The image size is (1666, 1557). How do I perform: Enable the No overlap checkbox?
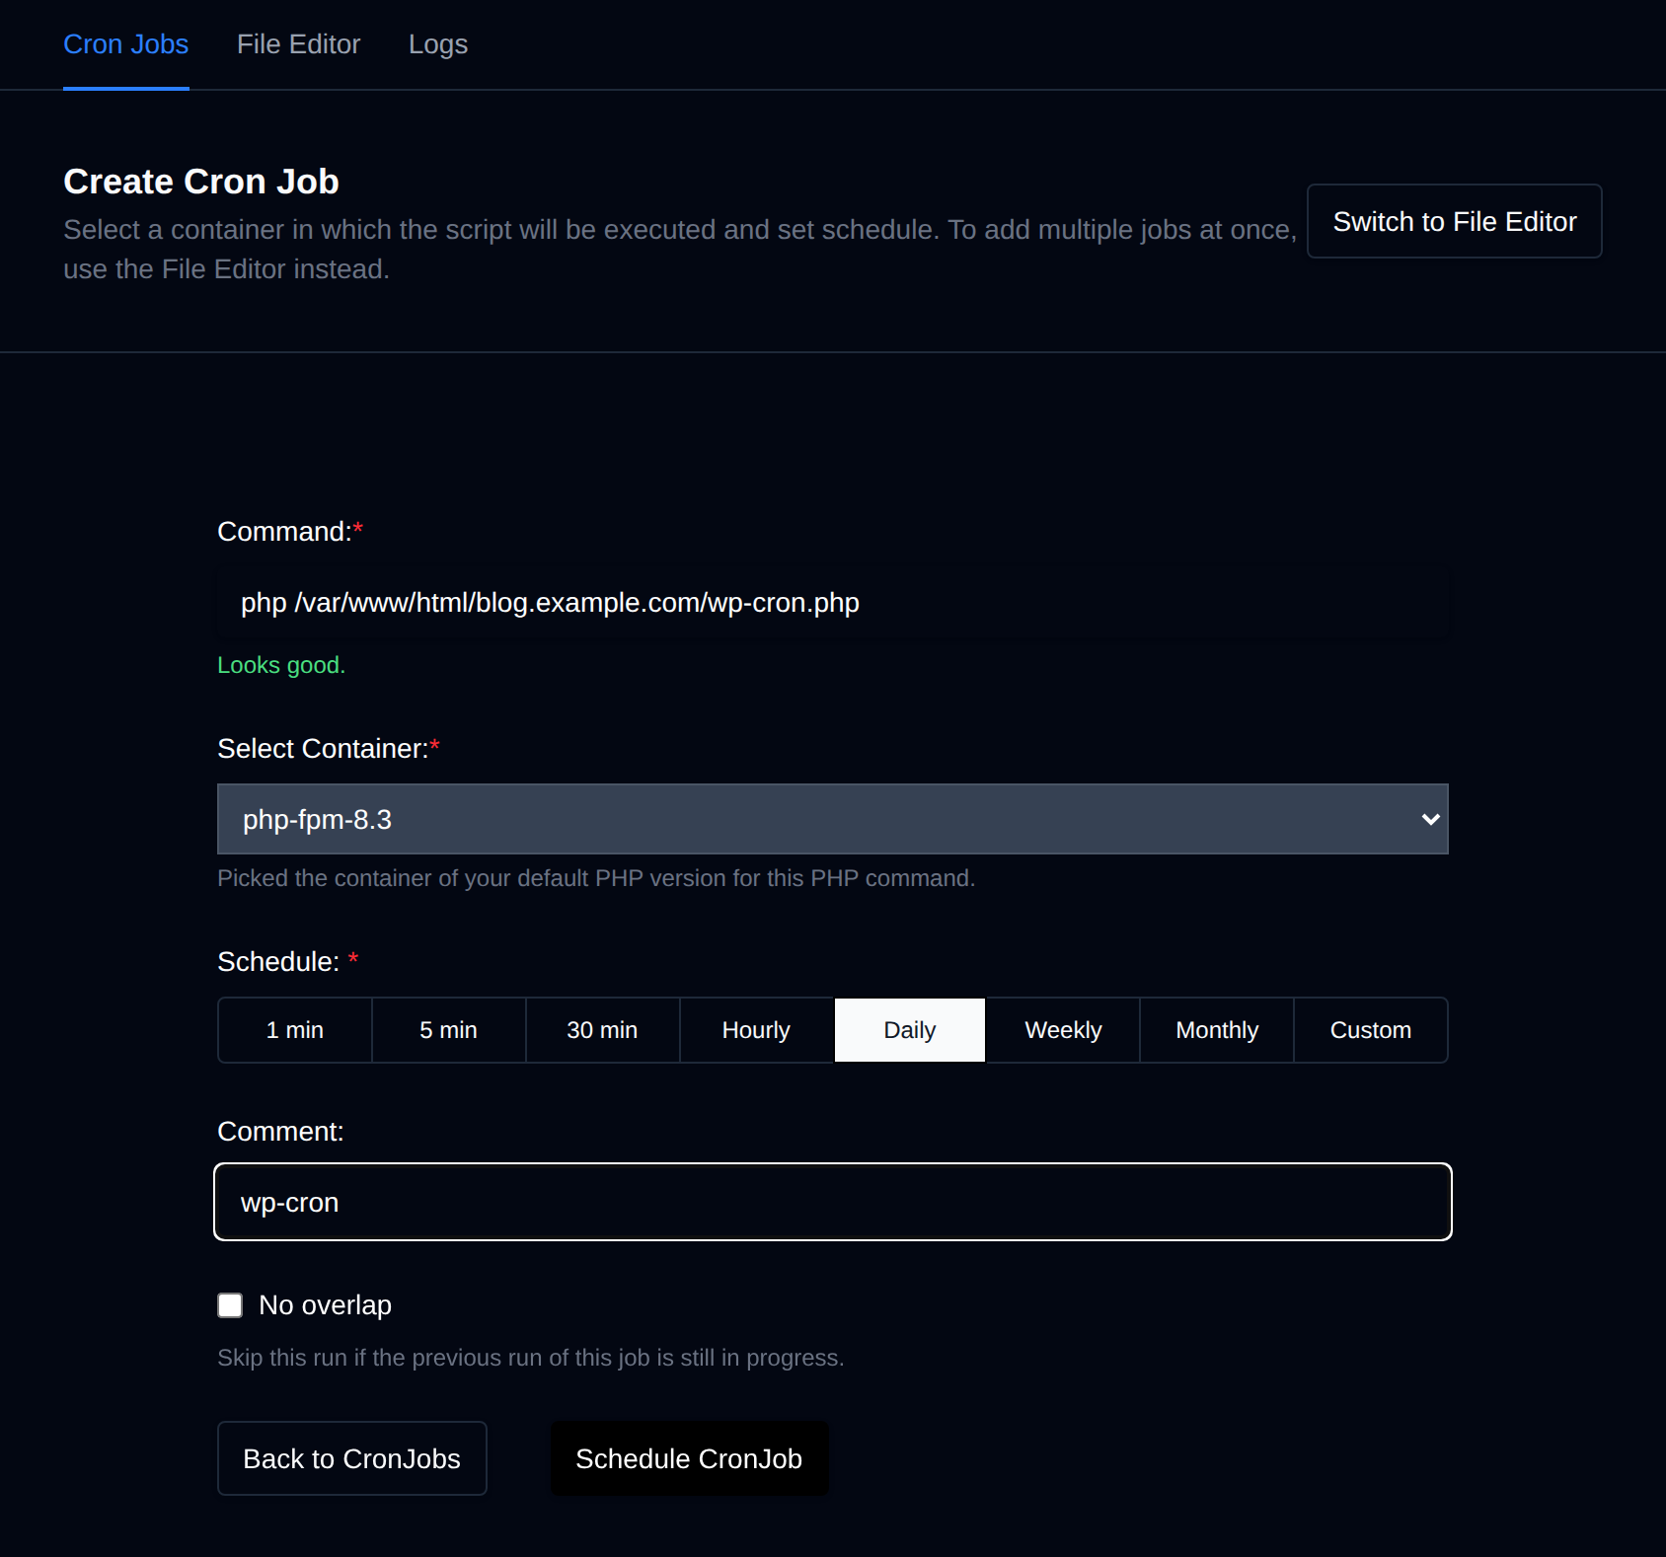coord(230,1305)
